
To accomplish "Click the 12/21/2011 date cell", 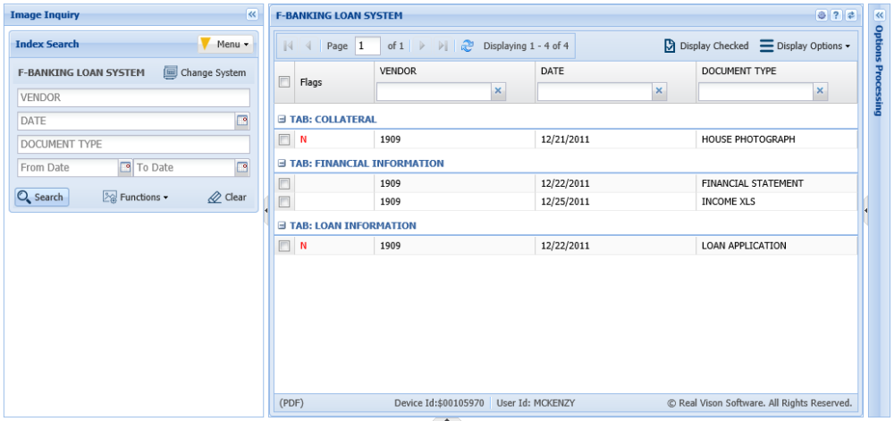I will [x=615, y=139].
